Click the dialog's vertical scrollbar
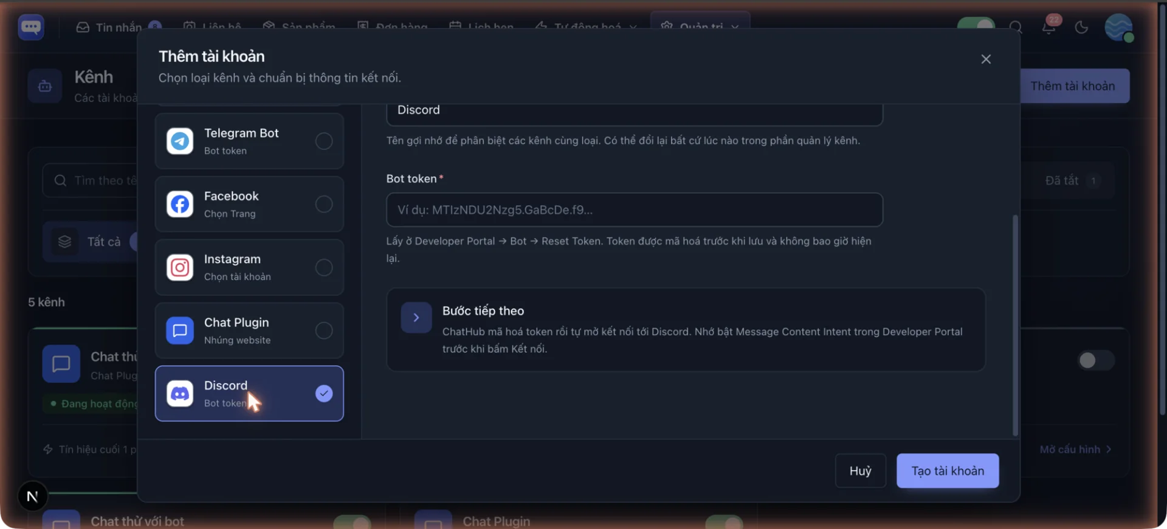 pyautogui.click(x=1015, y=325)
